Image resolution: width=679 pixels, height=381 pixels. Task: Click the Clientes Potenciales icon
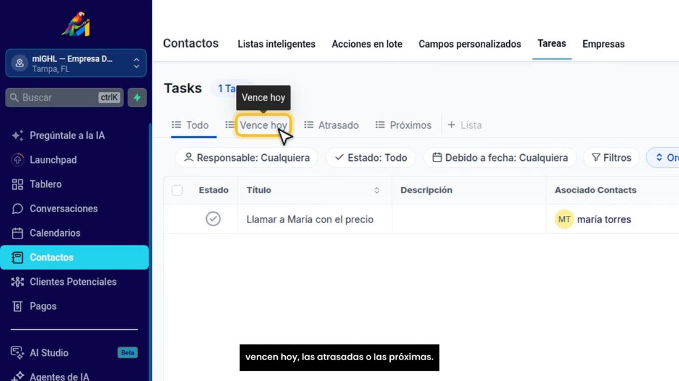coord(17,282)
